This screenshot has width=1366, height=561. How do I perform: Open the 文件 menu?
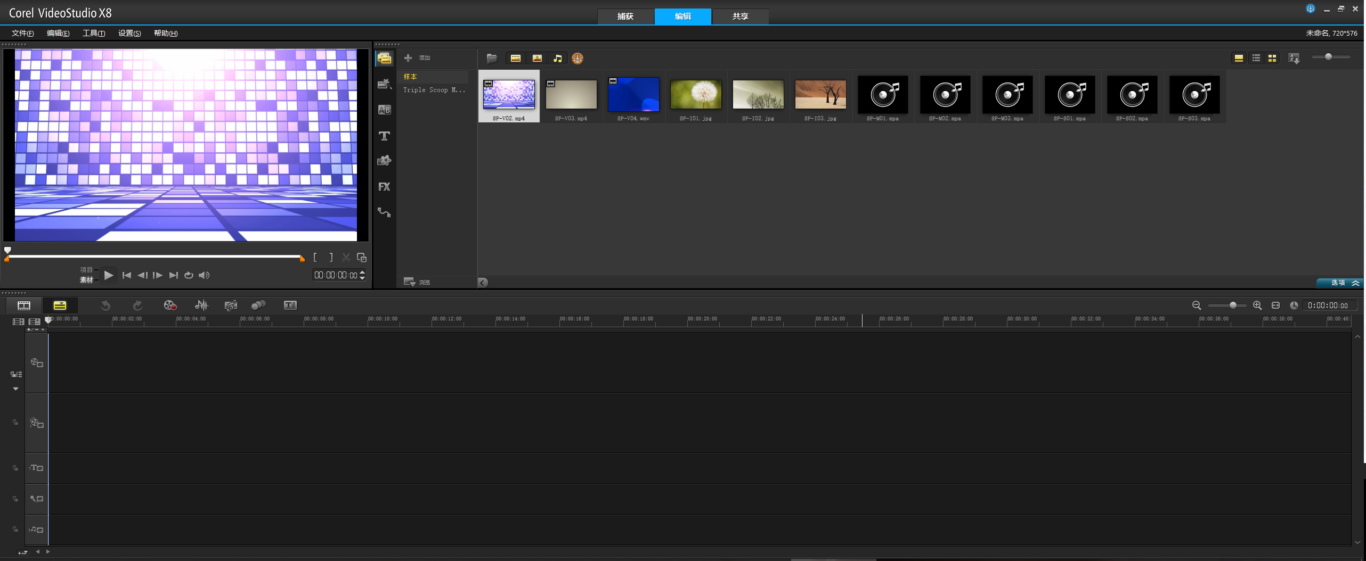(x=23, y=33)
